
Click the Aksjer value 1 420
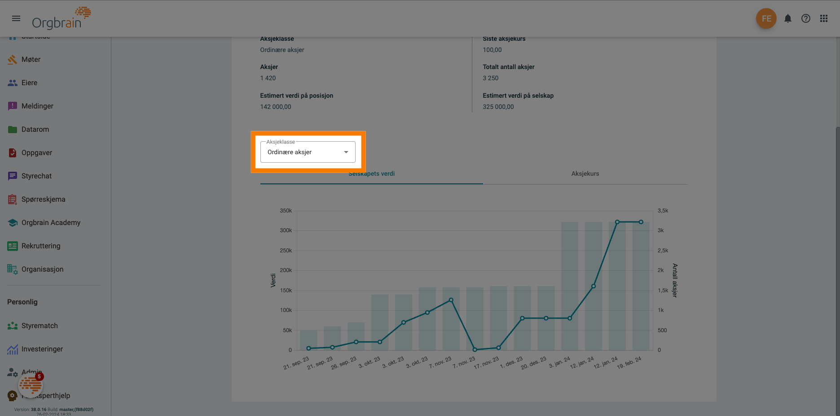tap(268, 78)
